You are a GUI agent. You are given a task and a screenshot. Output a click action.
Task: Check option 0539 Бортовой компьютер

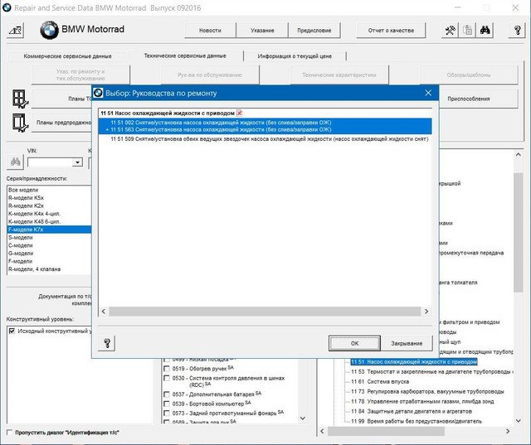pyautogui.click(x=166, y=404)
